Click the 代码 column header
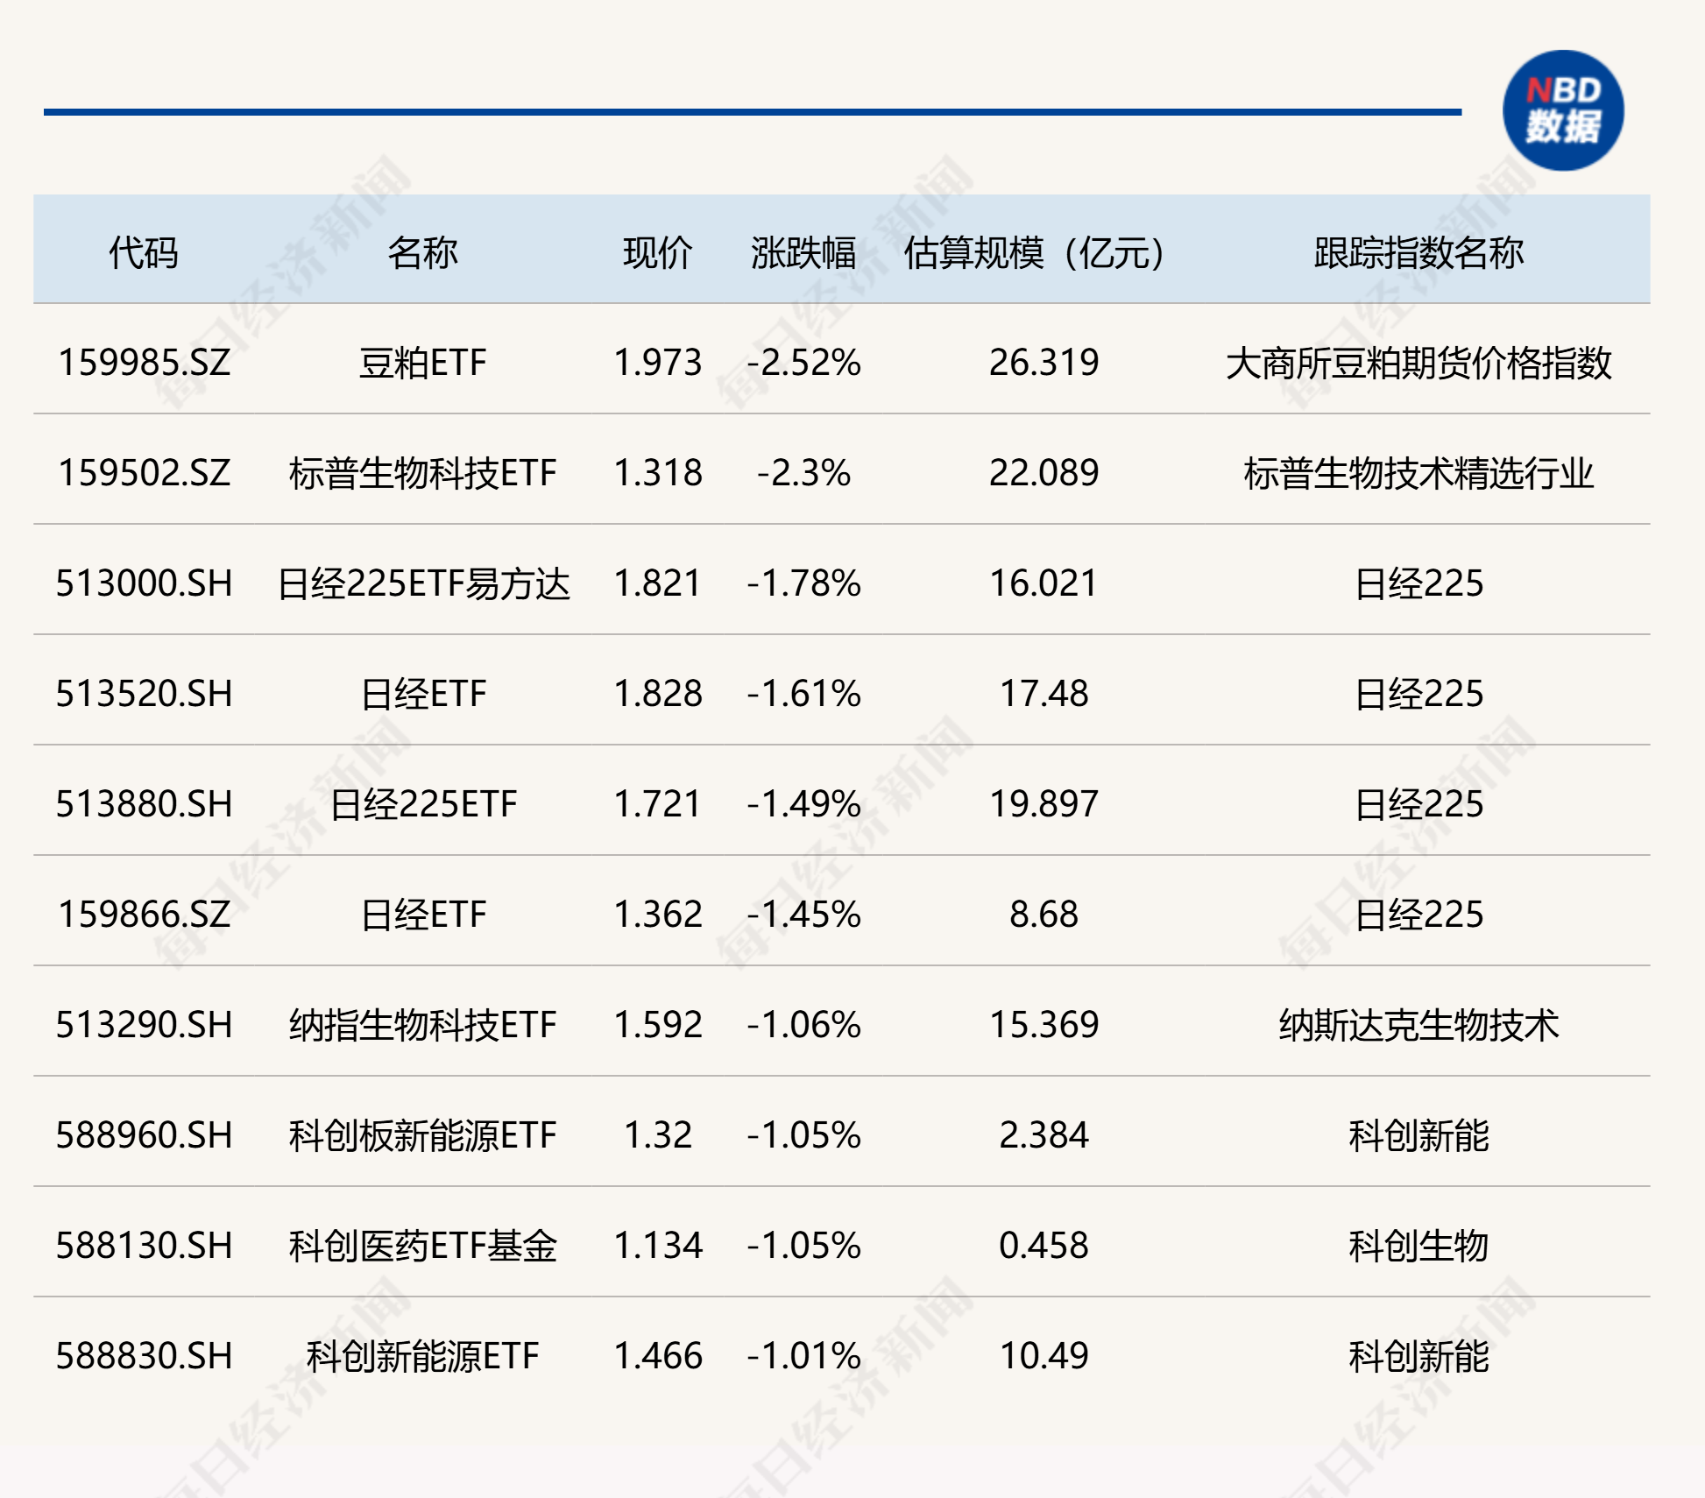The width and height of the screenshot is (1705, 1498). click(x=143, y=252)
